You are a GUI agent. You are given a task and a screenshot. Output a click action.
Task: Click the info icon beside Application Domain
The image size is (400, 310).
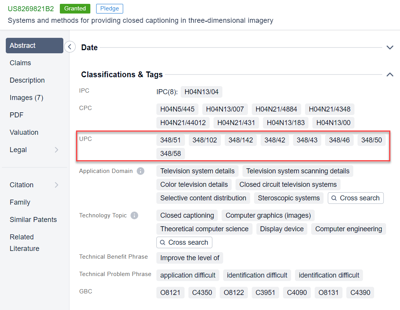tap(141, 171)
